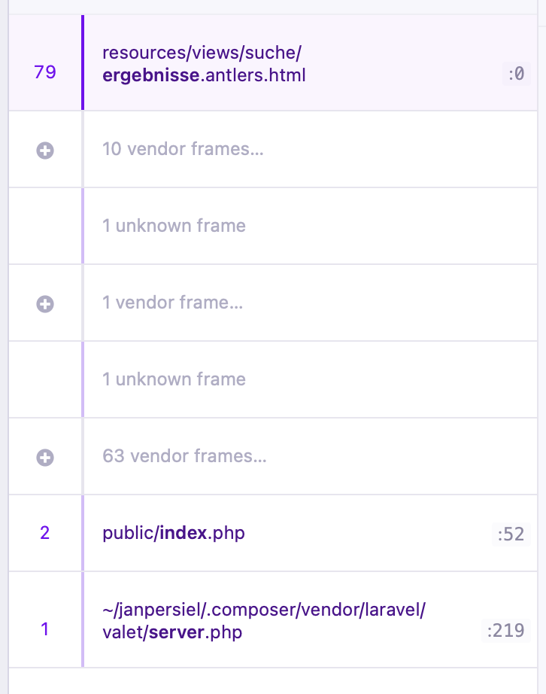
Task: Expand the 10 vendor frames plus icon
Action: tap(45, 151)
